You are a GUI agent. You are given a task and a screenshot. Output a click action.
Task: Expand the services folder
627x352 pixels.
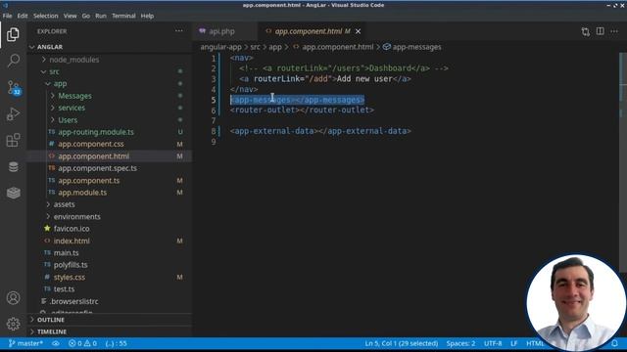click(72, 108)
